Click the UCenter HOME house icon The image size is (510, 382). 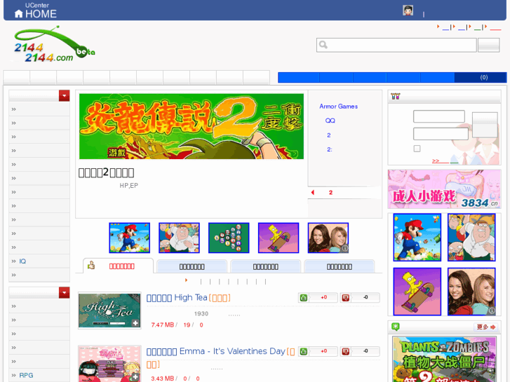19,13
